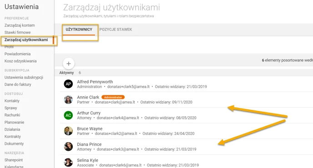Select the Annie Clark user name
The height and width of the screenshot is (168, 313).
click(88, 97)
